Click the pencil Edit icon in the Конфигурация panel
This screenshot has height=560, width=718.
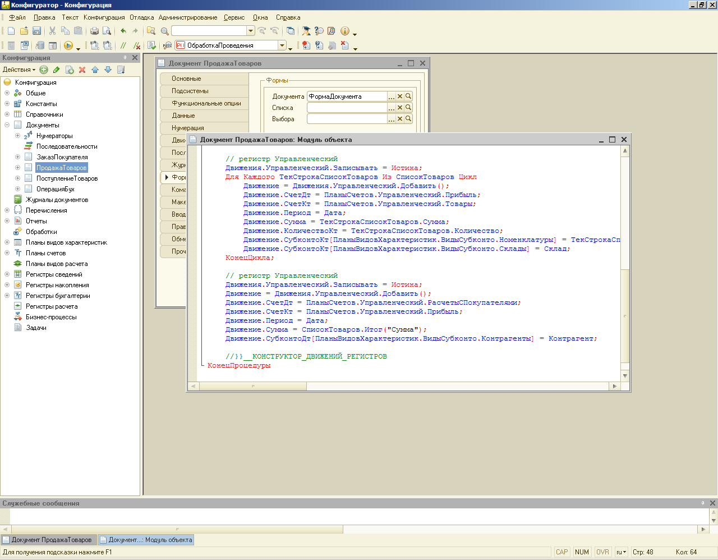(56, 70)
